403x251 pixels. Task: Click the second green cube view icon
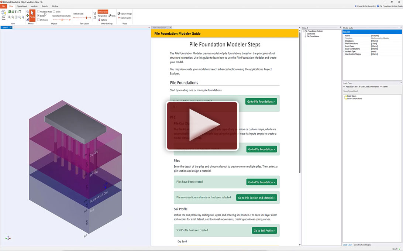coord(13,12)
